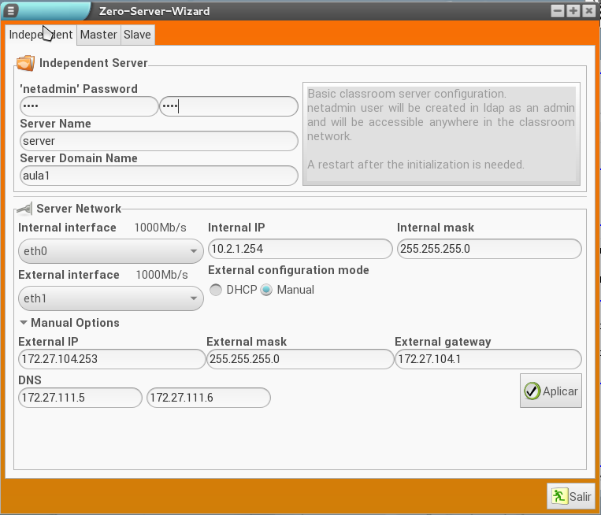Maximize the Zero-Server-Wizard window
This screenshot has width=601, height=515.
(x=573, y=11)
